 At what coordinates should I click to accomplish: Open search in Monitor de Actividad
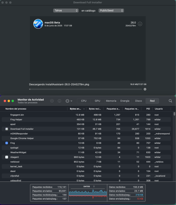(170, 101)
